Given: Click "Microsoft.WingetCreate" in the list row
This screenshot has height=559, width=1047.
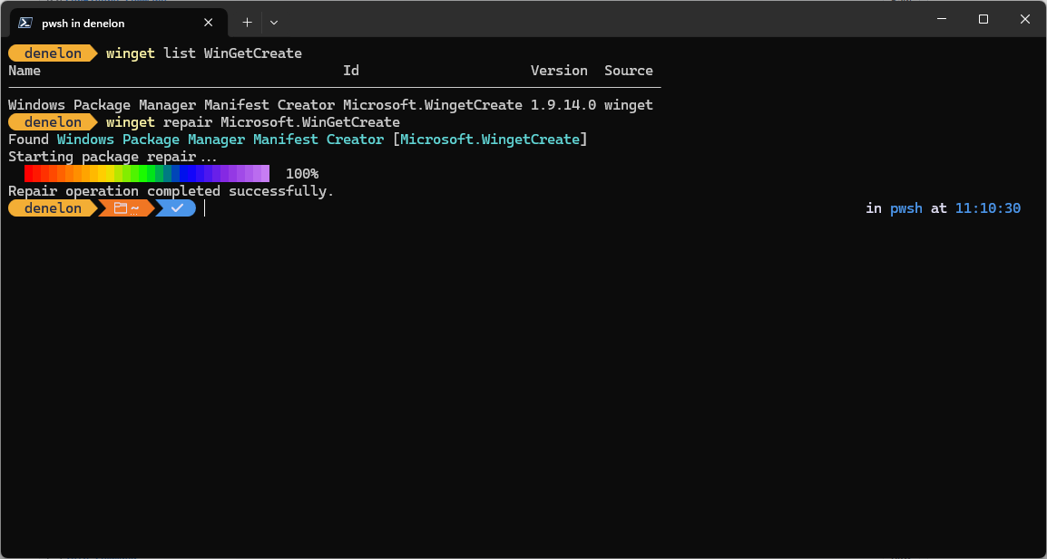Looking at the screenshot, I should point(433,105).
